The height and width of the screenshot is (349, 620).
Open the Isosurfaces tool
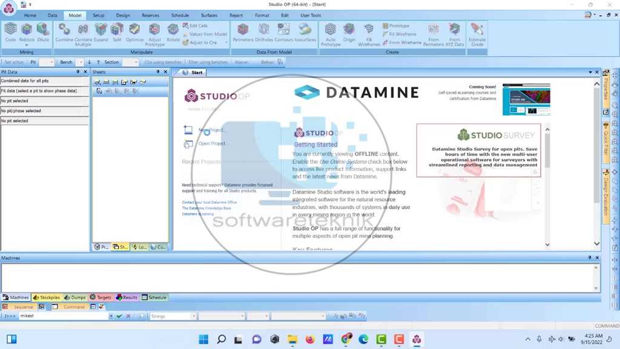pos(305,33)
